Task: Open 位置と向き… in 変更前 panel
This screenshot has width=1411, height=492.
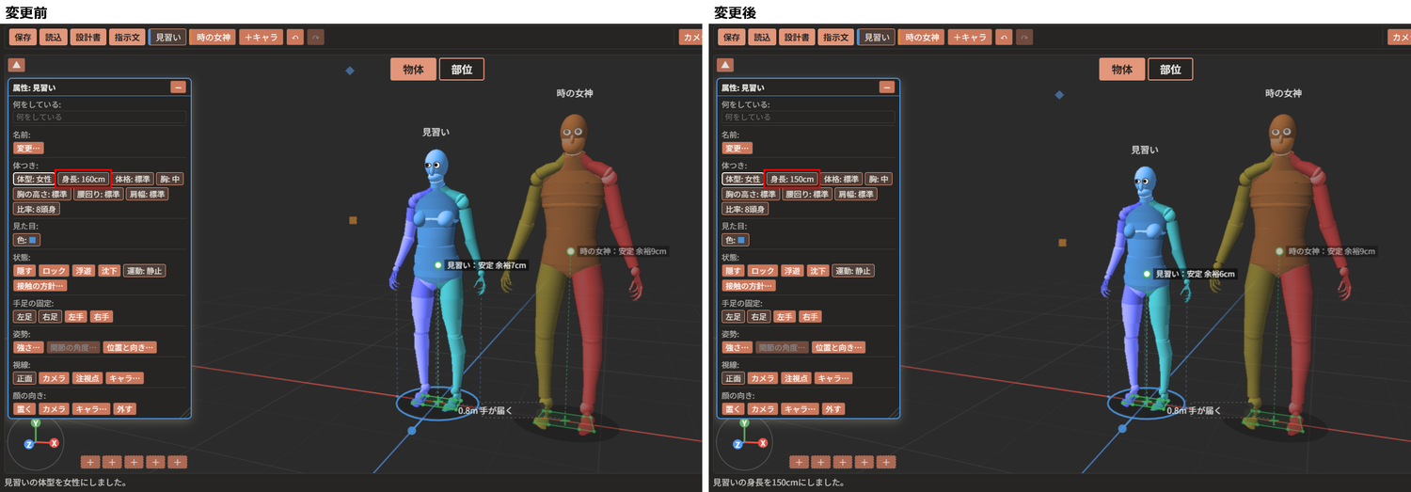Action: [130, 348]
